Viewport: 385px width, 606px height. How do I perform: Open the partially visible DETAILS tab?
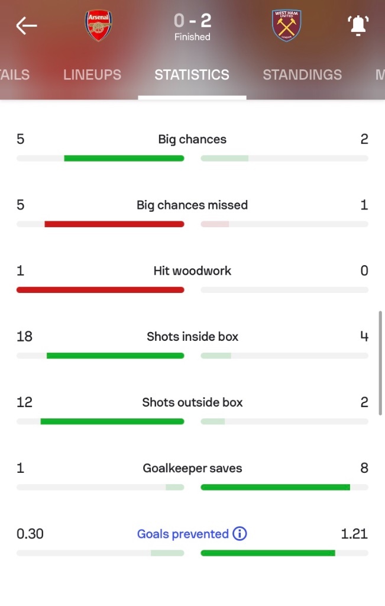[x=15, y=75]
